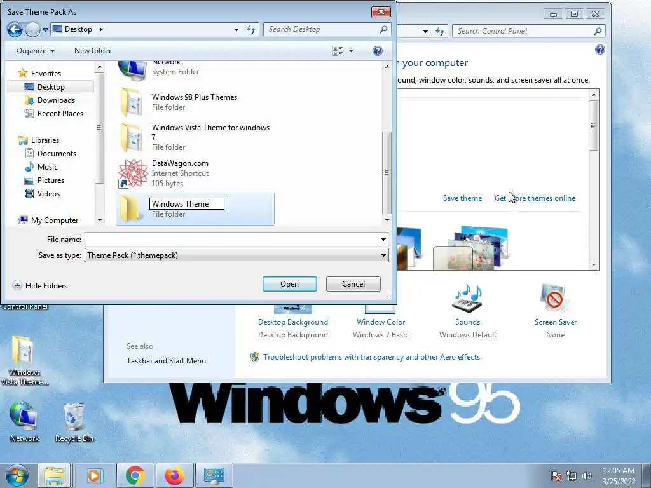Select the Network system folder icon
Screen dimensions: 651x488
(x=132, y=69)
